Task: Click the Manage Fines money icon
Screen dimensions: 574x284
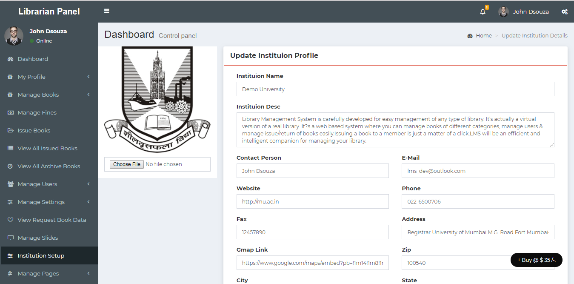Action: (x=11, y=113)
